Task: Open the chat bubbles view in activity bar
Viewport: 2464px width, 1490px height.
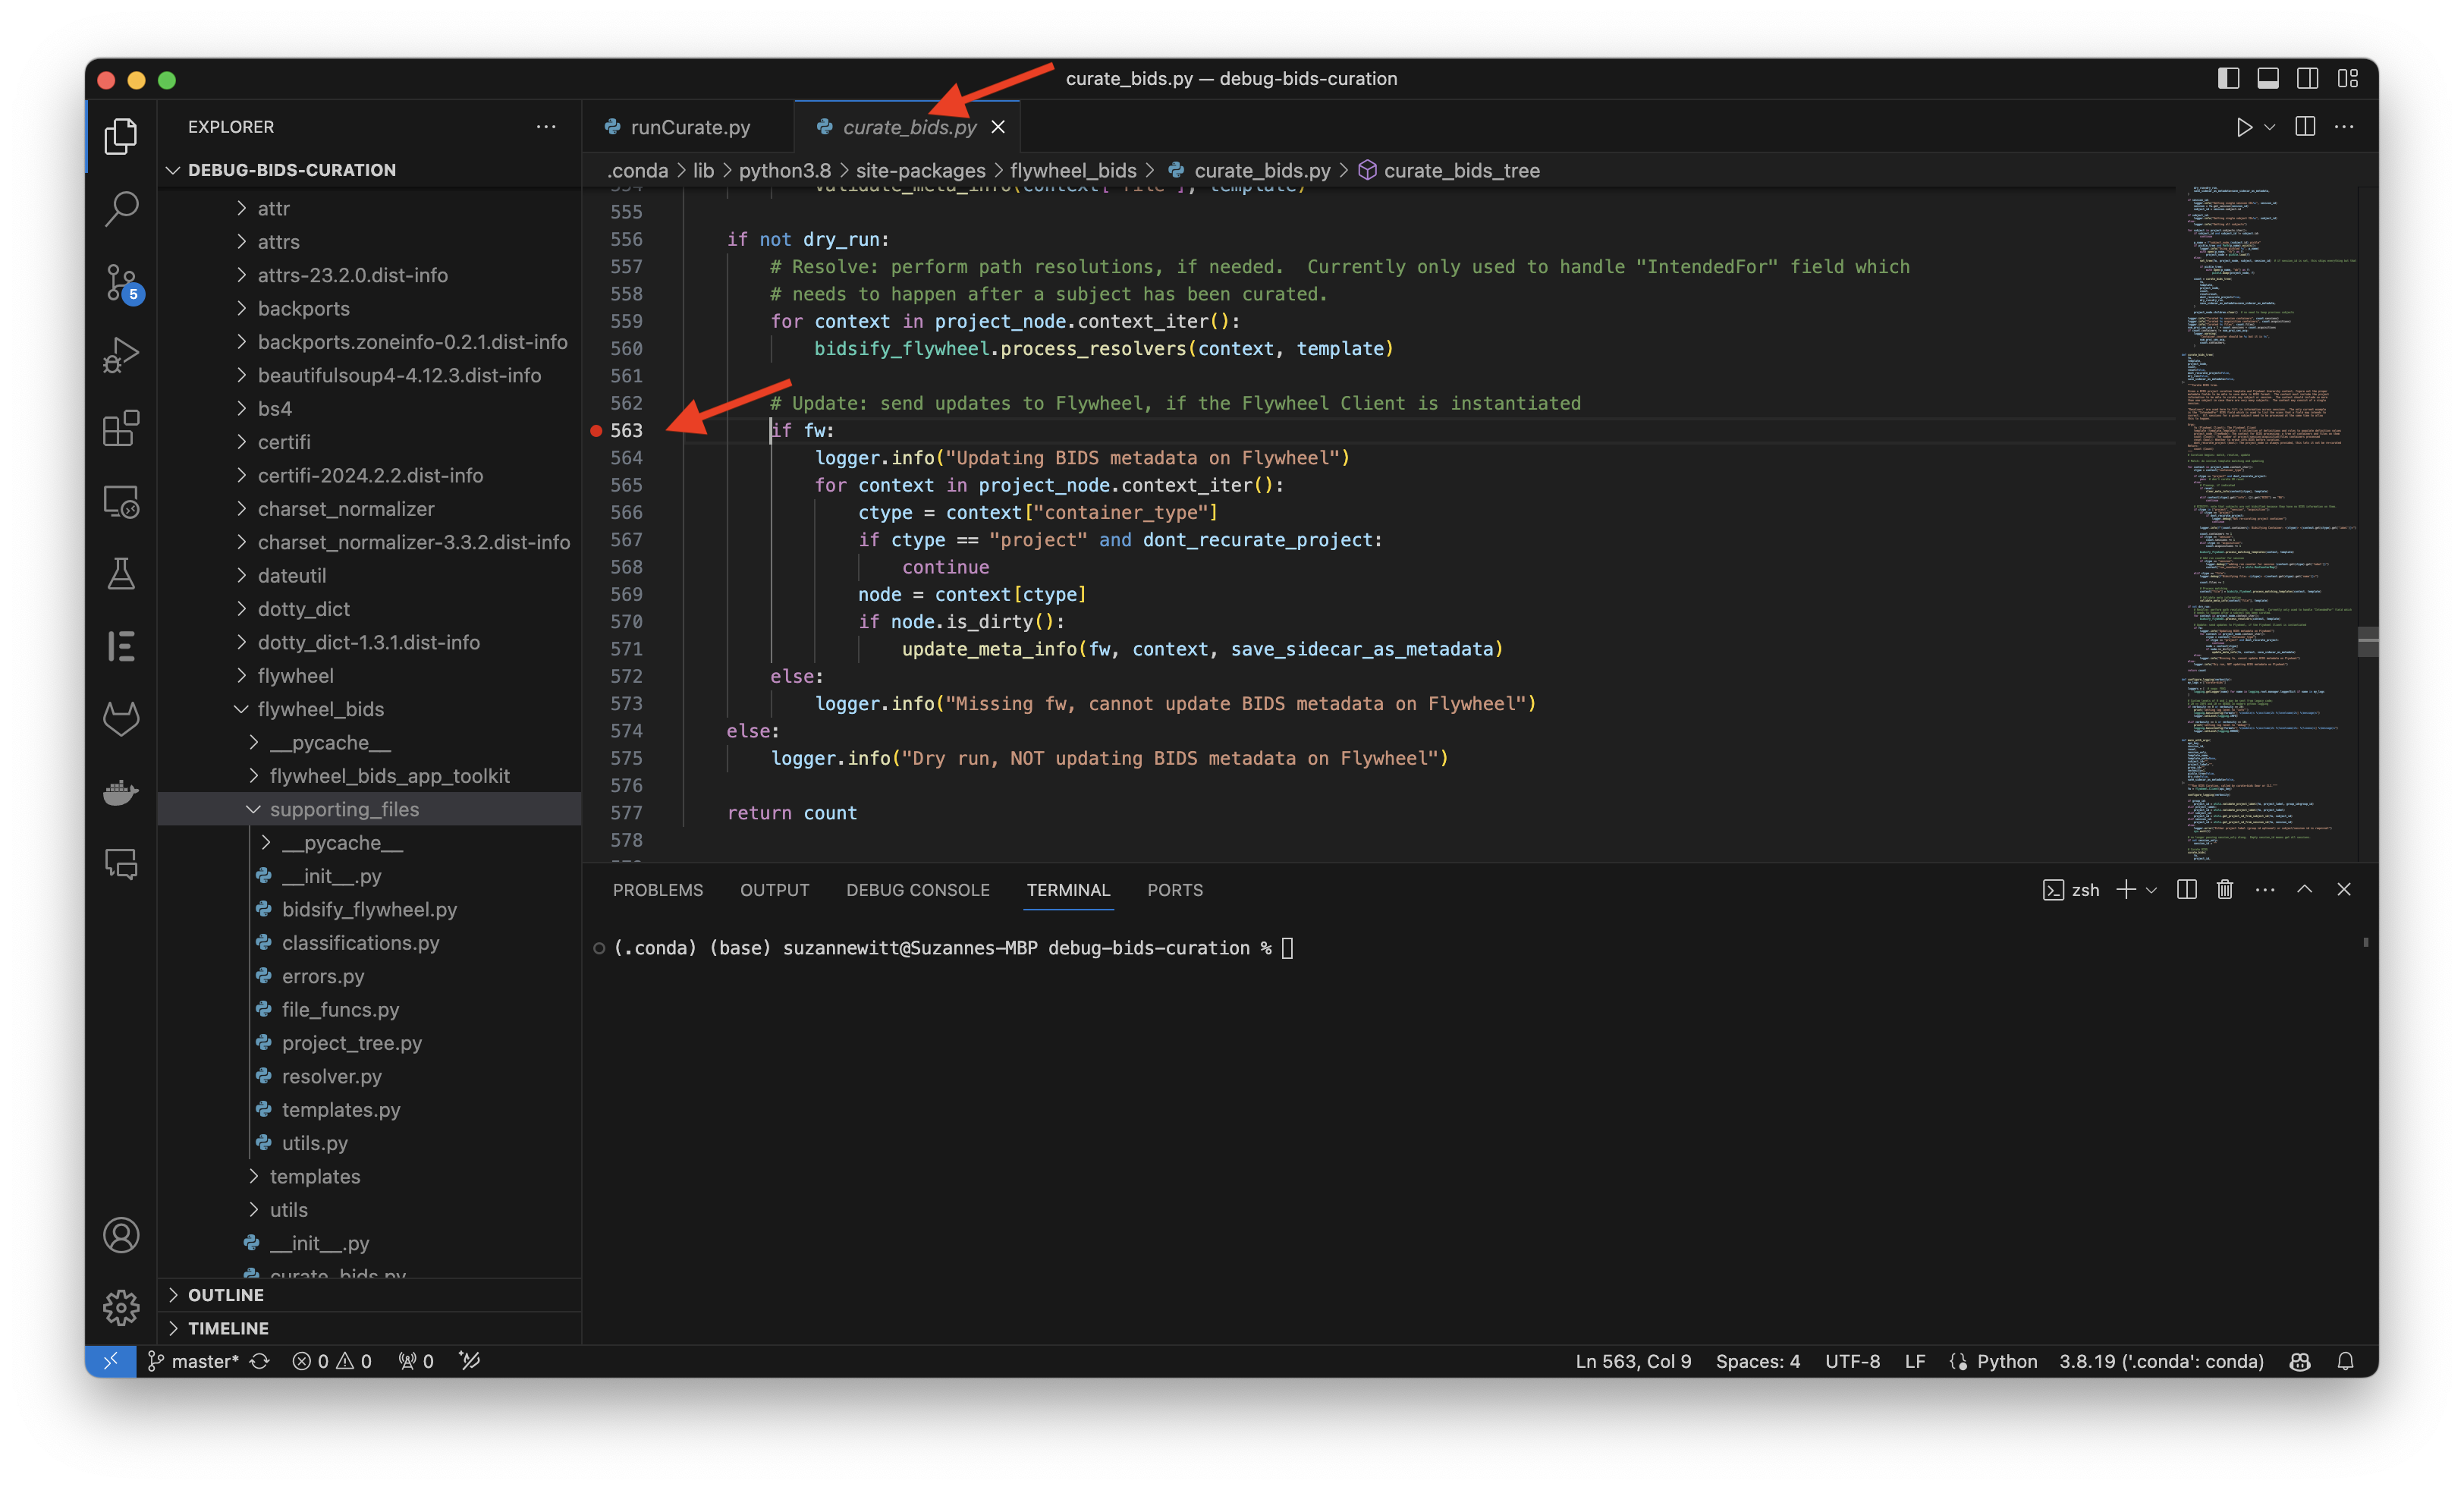Action: point(121,864)
